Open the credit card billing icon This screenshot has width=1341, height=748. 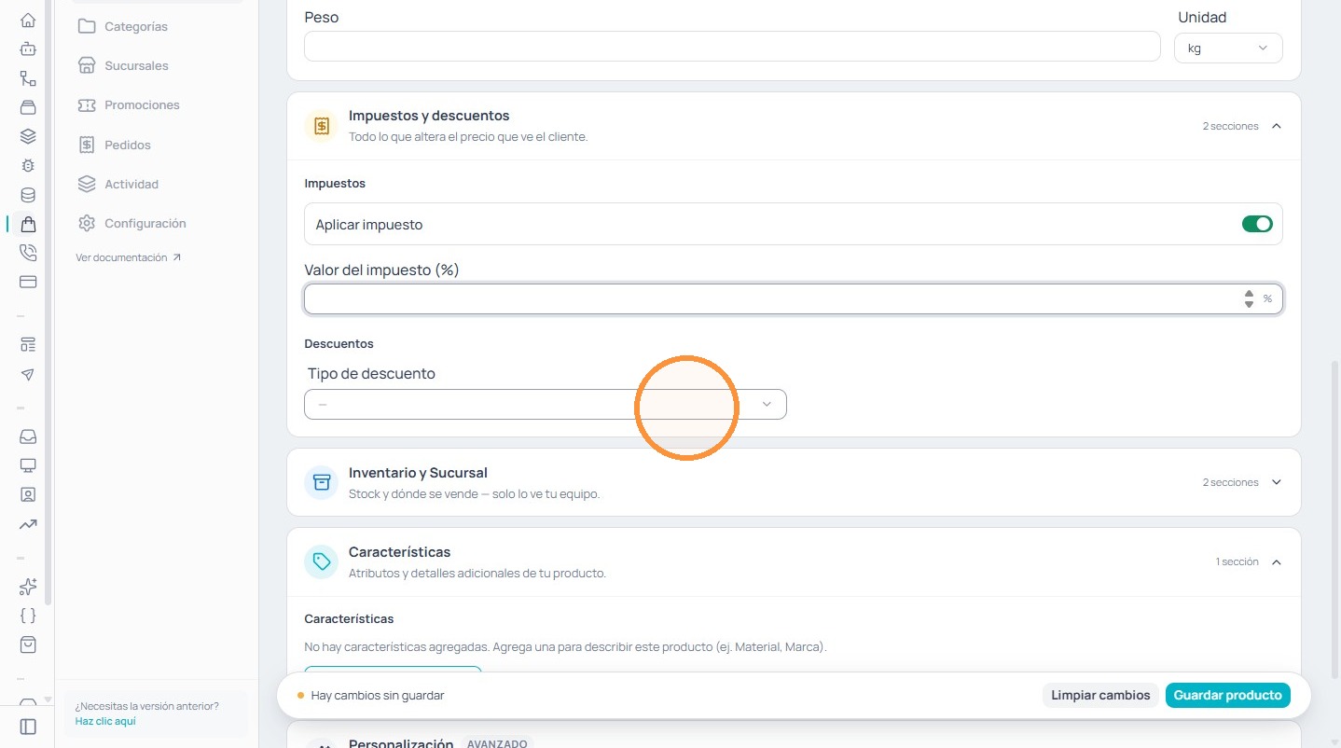[x=28, y=282]
